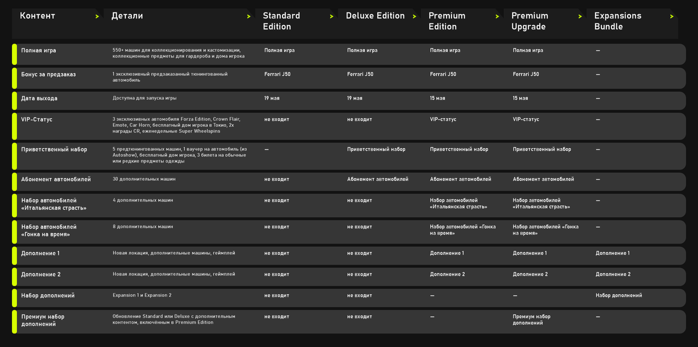The image size is (698, 347).
Task: Click 'Полная игра' in Premium Upgrade column
Action: click(x=528, y=51)
